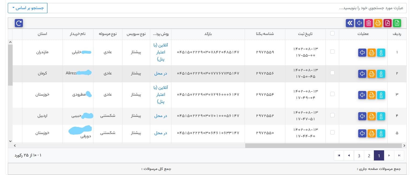Open the جستجو بر اساس dropdown
Image resolution: width=411 pixels, height=175 pixels.
point(28,8)
